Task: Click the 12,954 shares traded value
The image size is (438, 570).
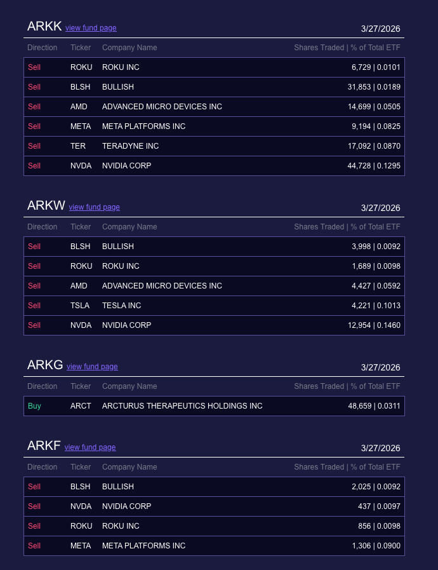Action: click(x=361, y=325)
